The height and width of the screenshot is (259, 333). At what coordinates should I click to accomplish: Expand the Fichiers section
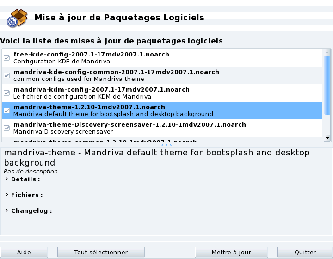tap(7, 195)
